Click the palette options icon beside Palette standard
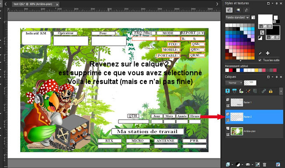Screen dimensions: 285x168 tap(253, 17)
